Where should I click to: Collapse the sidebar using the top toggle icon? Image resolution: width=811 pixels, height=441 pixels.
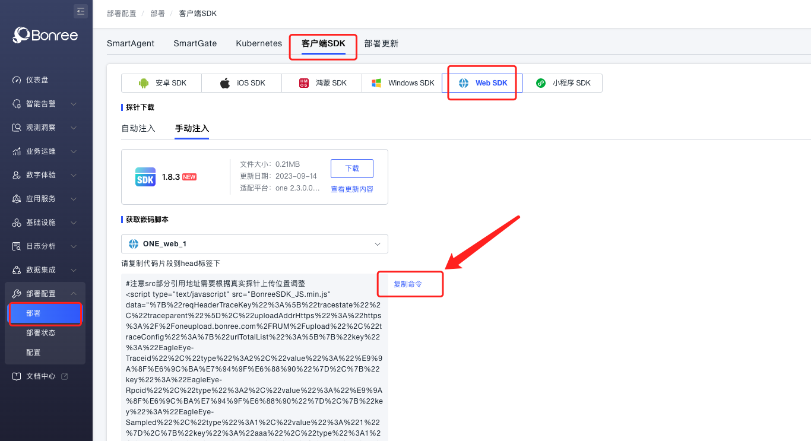click(x=81, y=11)
